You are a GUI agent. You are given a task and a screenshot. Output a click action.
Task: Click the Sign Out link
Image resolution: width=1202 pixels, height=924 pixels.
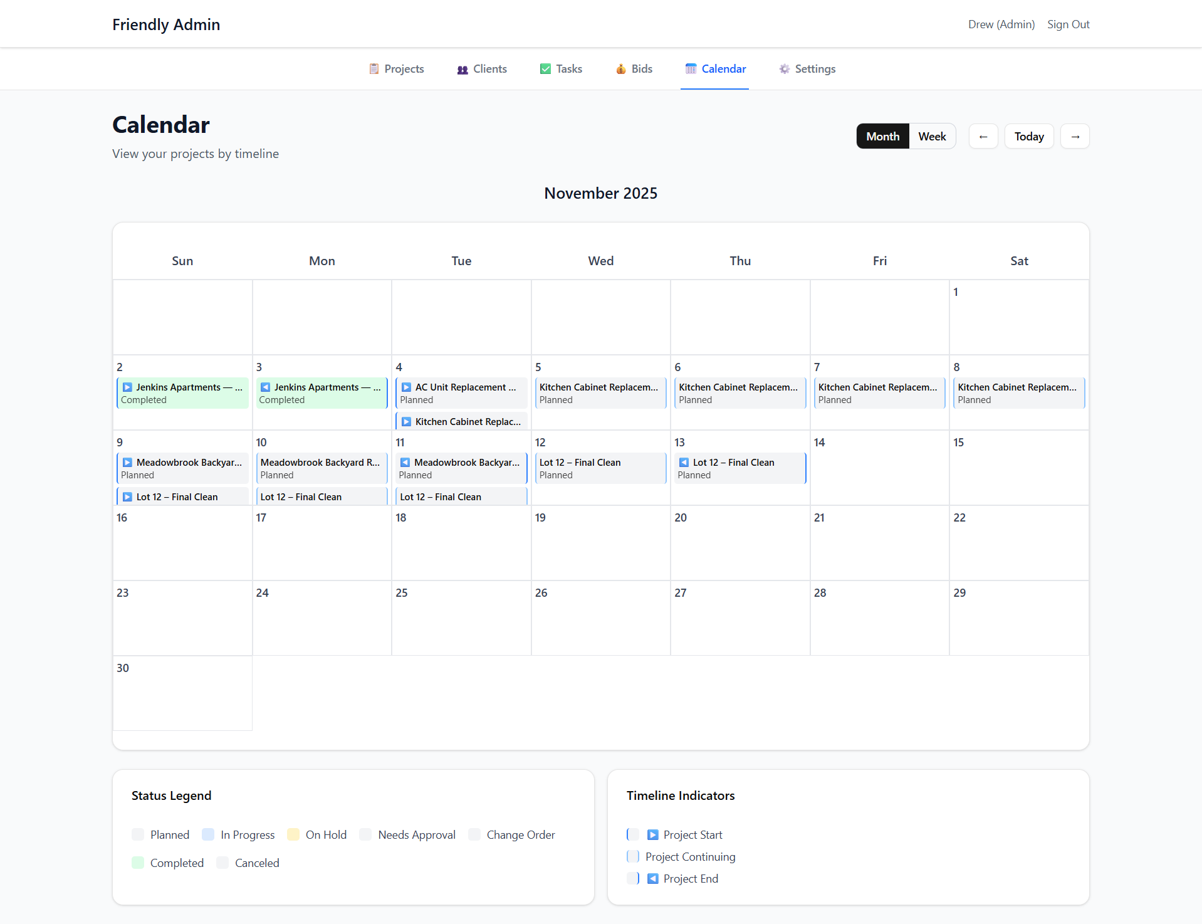[x=1068, y=24]
